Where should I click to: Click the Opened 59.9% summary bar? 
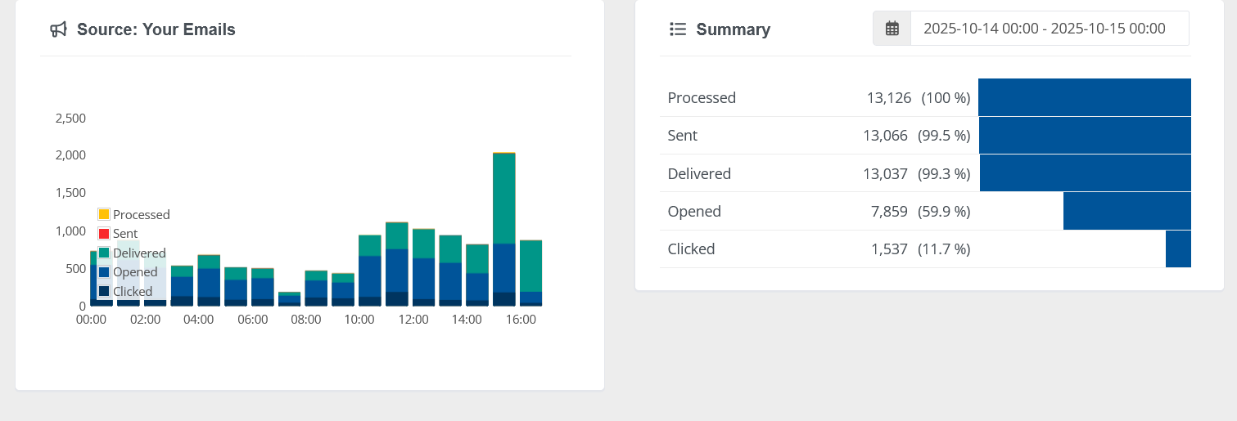(x=1126, y=211)
